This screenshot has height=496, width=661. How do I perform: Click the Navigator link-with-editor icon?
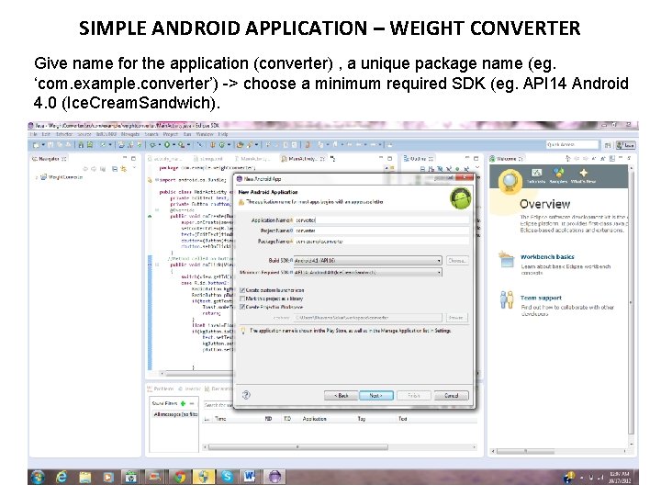coord(124,169)
